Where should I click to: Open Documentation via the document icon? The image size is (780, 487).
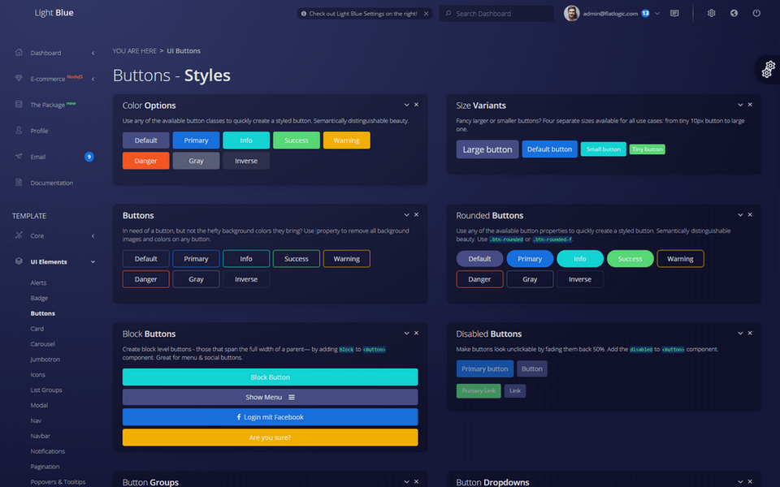pyautogui.click(x=18, y=183)
